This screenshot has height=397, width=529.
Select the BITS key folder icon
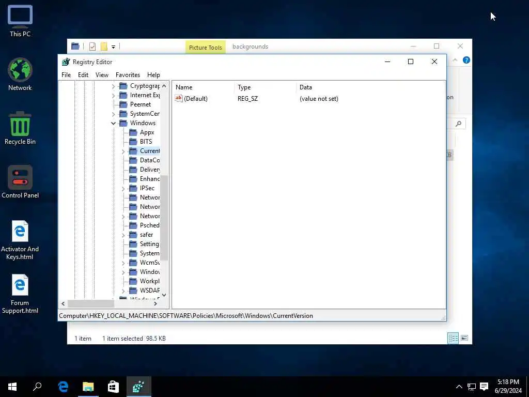point(133,142)
